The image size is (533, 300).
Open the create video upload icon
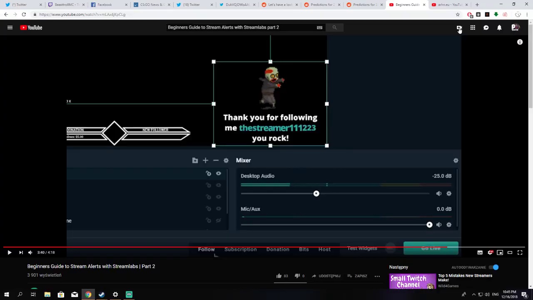(x=459, y=27)
